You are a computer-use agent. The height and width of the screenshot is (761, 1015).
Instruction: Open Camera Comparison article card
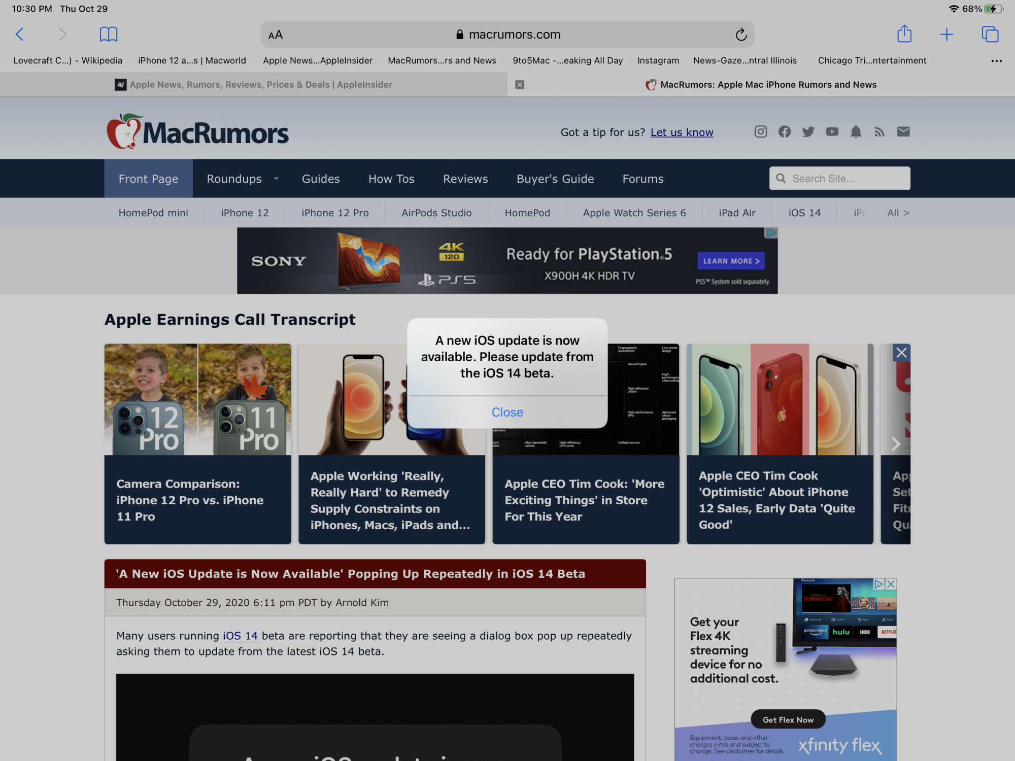pyautogui.click(x=198, y=444)
